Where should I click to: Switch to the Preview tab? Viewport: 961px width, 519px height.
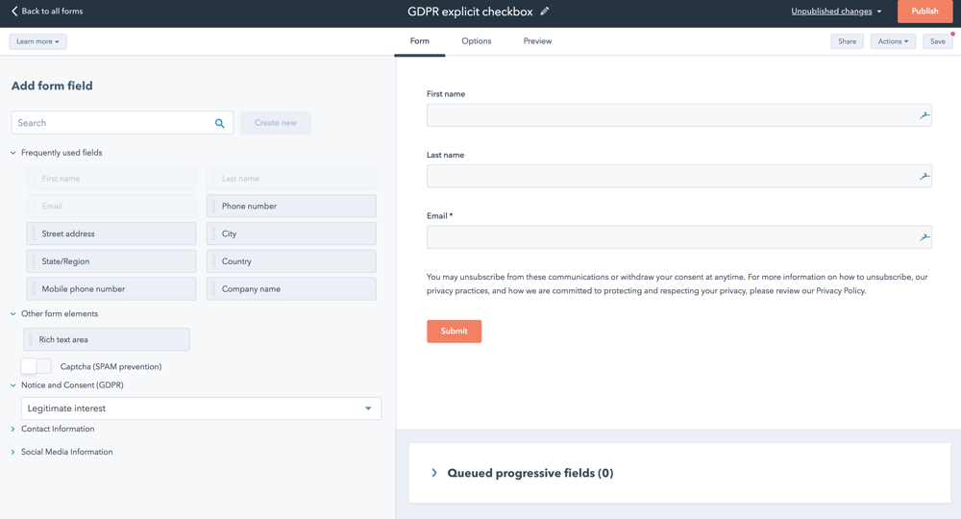(x=537, y=41)
